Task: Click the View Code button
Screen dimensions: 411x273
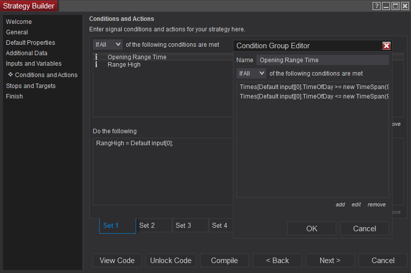Action: tap(117, 261)
